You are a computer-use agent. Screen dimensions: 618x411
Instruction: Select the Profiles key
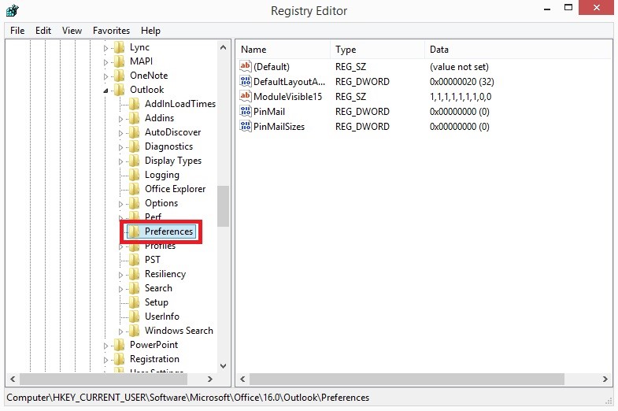point(160,246)
